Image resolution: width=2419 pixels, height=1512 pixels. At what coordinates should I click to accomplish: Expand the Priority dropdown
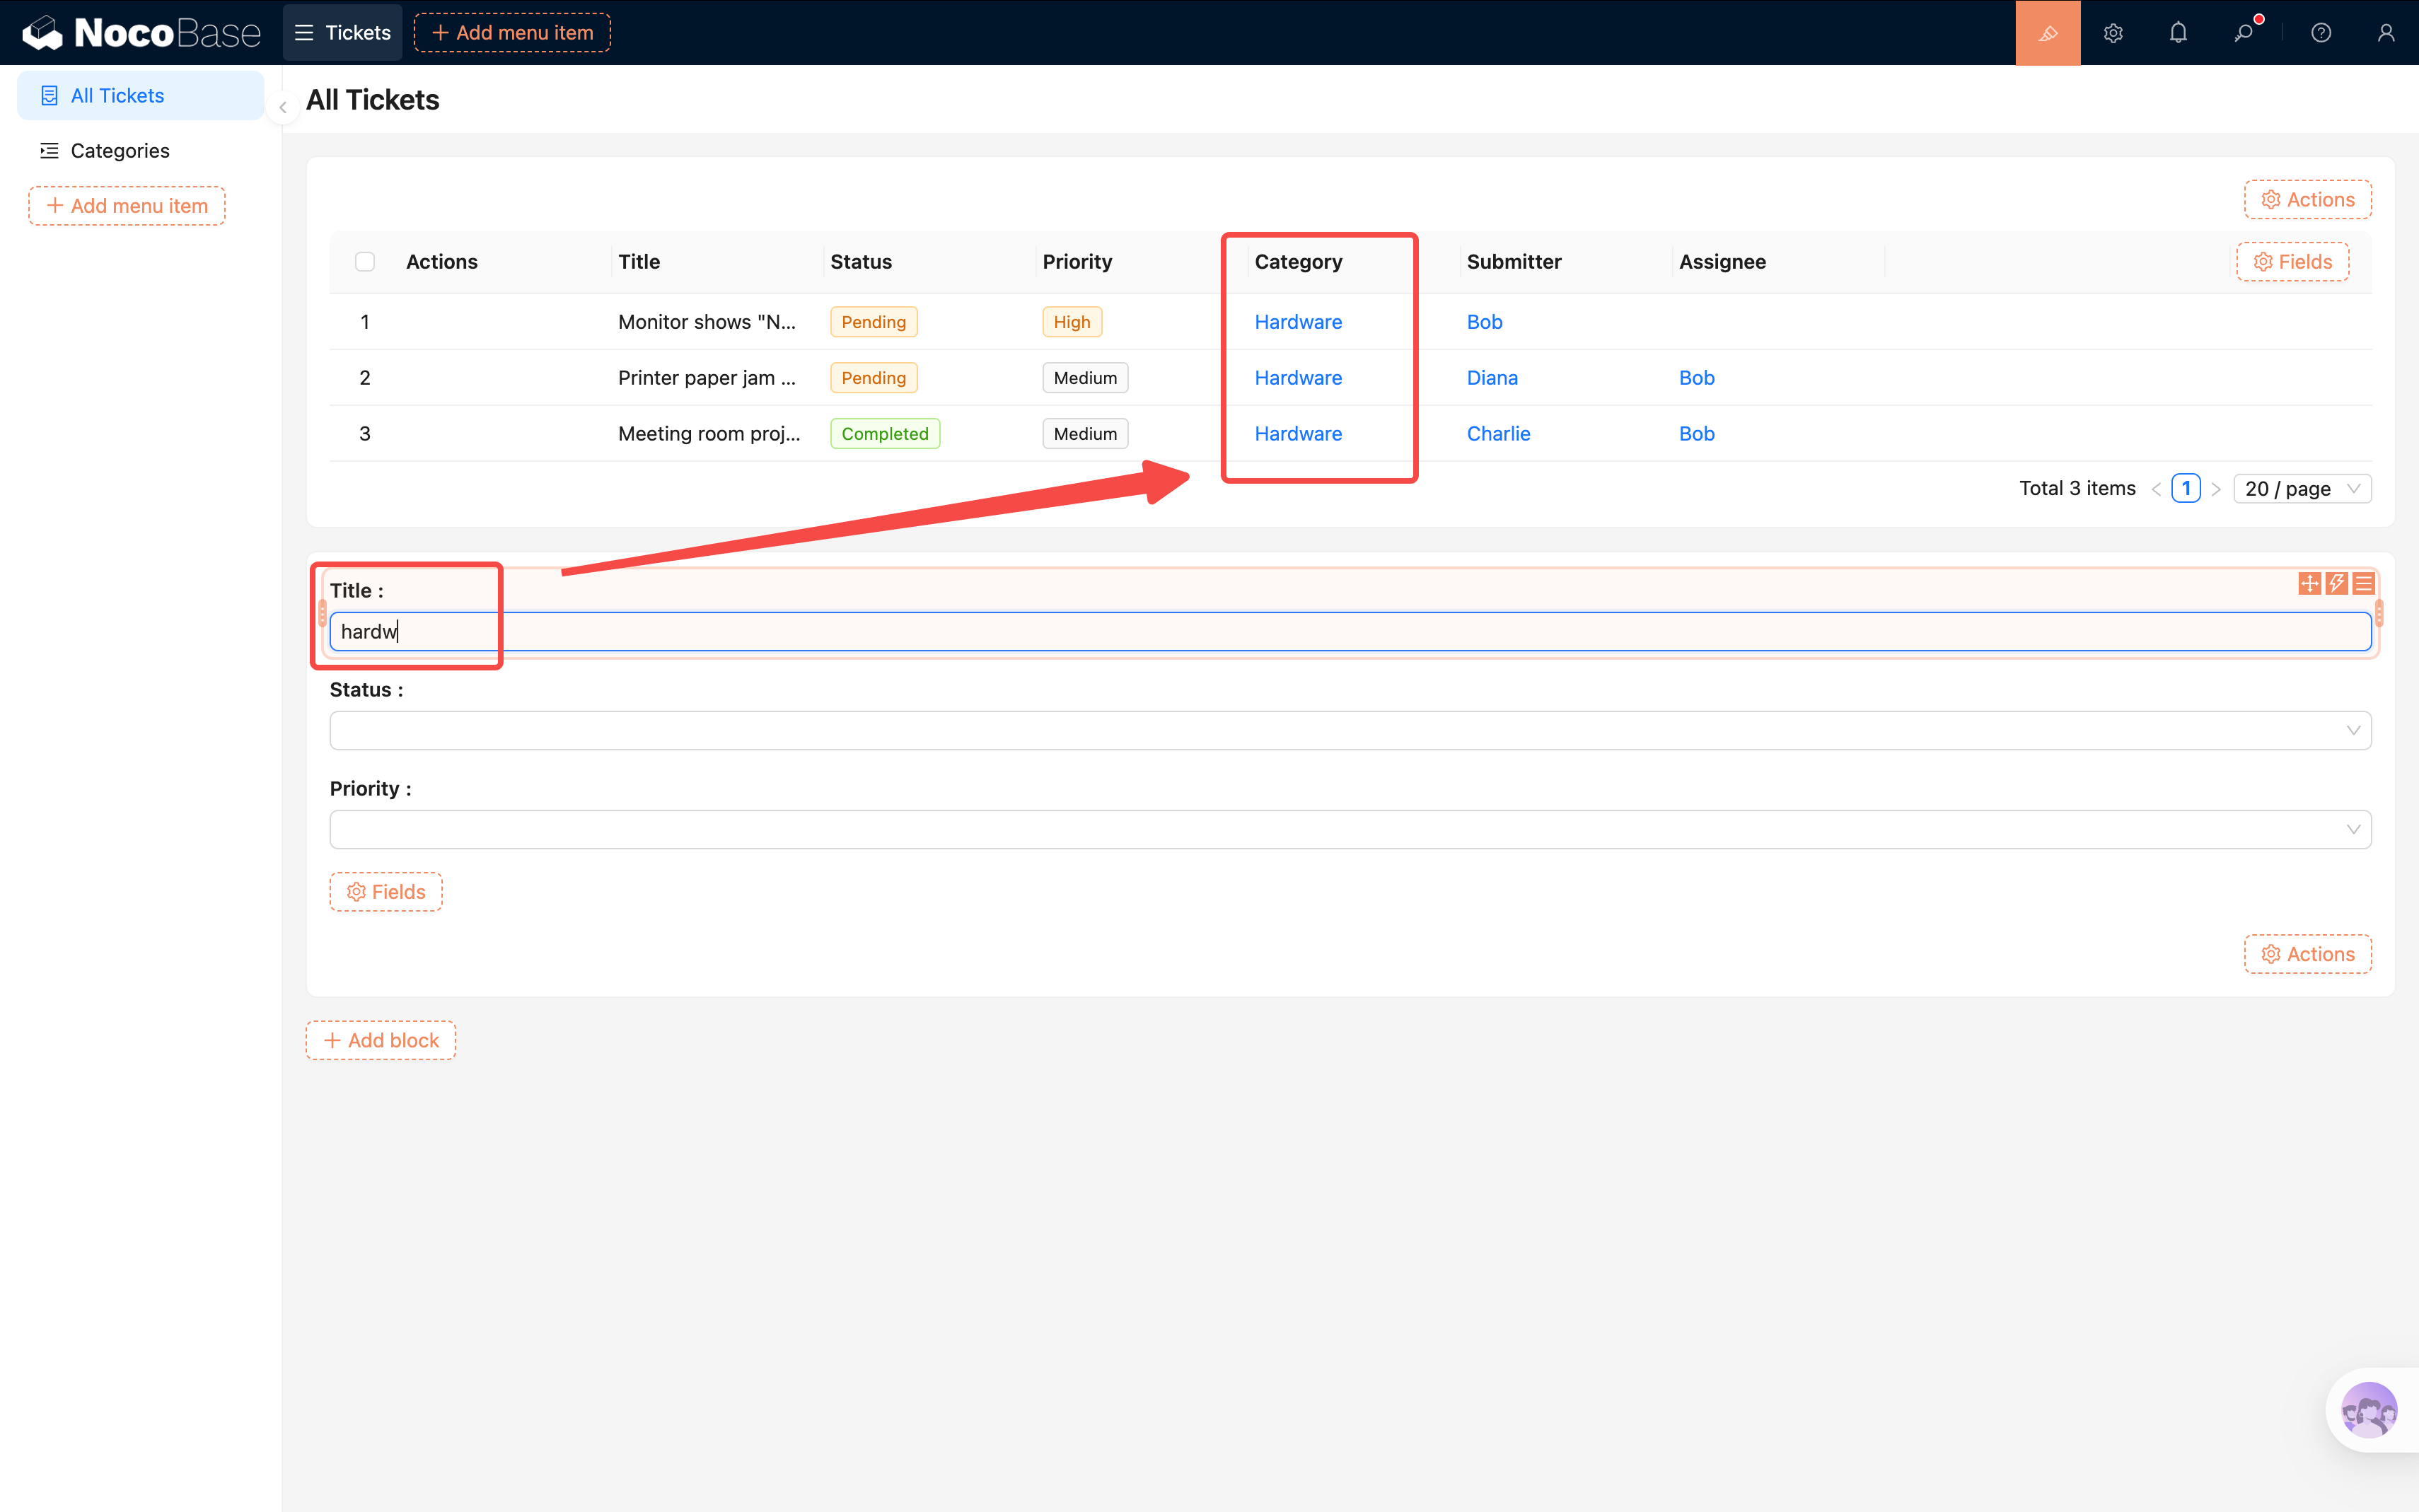click(x=1350, y=829)
